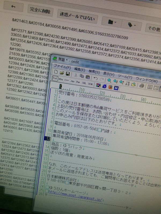Viewport: 161px width, 214px height.
Task: Preview in Netscape N icon
Action: point(116,88)
